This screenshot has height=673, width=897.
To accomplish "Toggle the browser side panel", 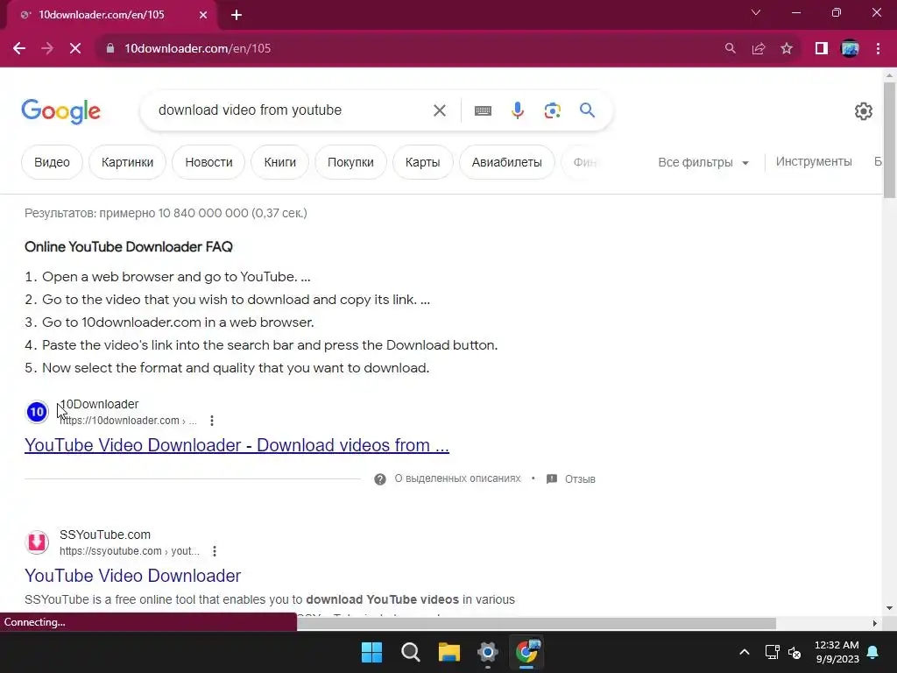I will point(822,49).
